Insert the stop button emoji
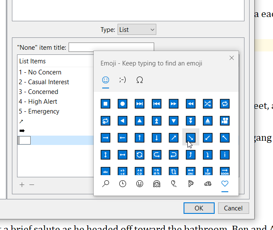This screenshot has height=230, width=273. pos(105,104)
